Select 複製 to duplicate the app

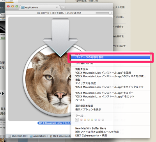(x=78, y=80)
